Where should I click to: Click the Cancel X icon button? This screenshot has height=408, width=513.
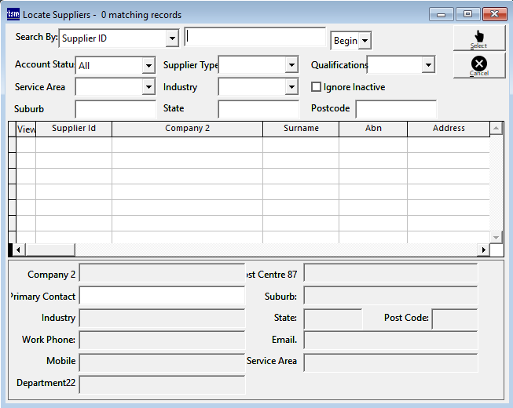click(x=479, y=65)
